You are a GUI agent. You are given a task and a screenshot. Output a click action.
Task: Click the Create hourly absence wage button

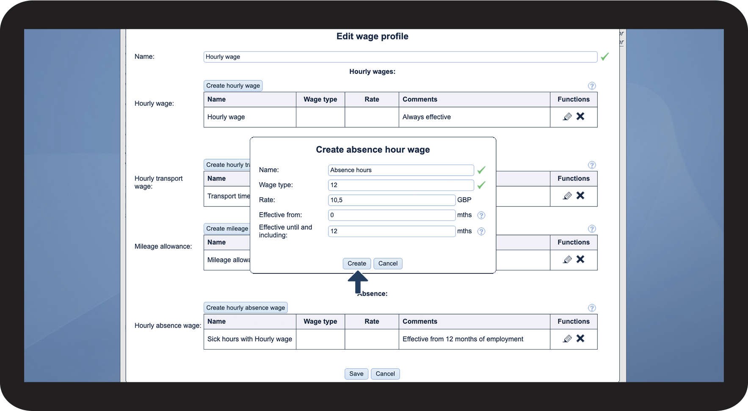(246, 308)
